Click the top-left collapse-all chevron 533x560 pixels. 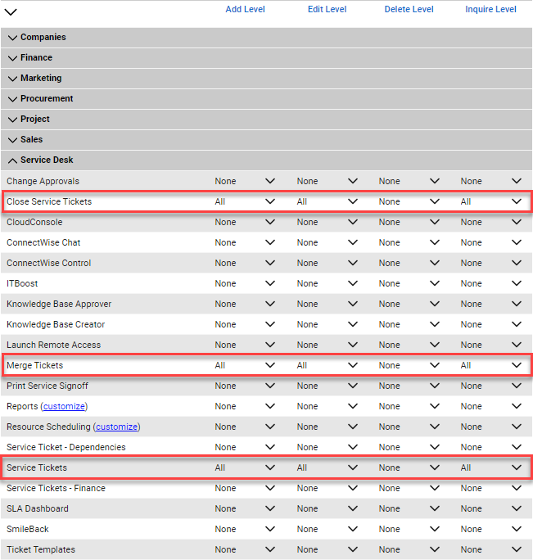tap(11, 12)
